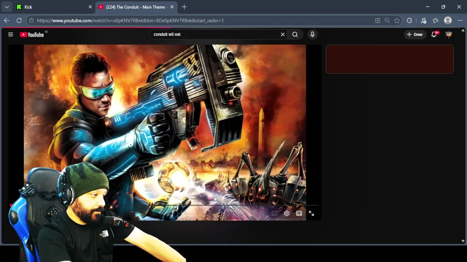Close the Kick tab

90,7
